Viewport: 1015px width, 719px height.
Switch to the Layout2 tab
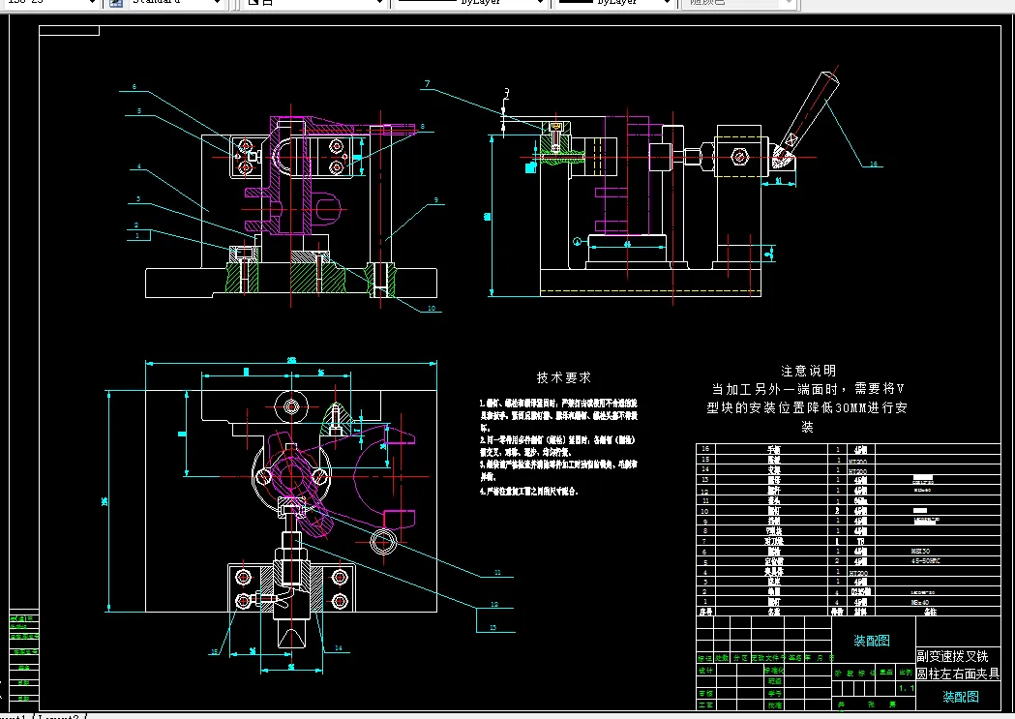click(x=60, y=716)
